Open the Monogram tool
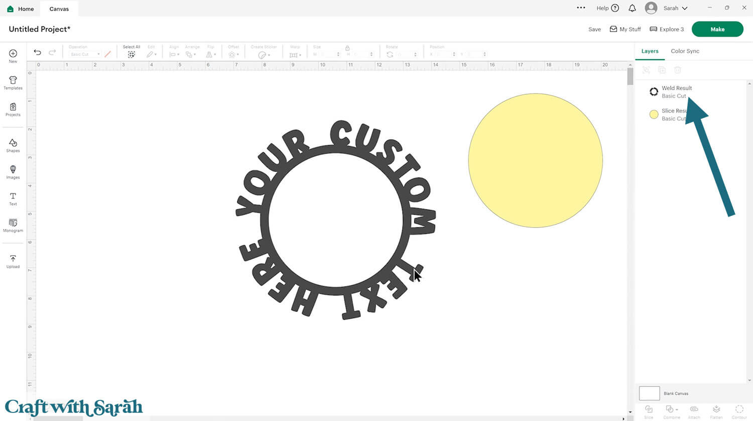Image resolution: width=753 pixels, height=421 pixels. coord(13,226)
